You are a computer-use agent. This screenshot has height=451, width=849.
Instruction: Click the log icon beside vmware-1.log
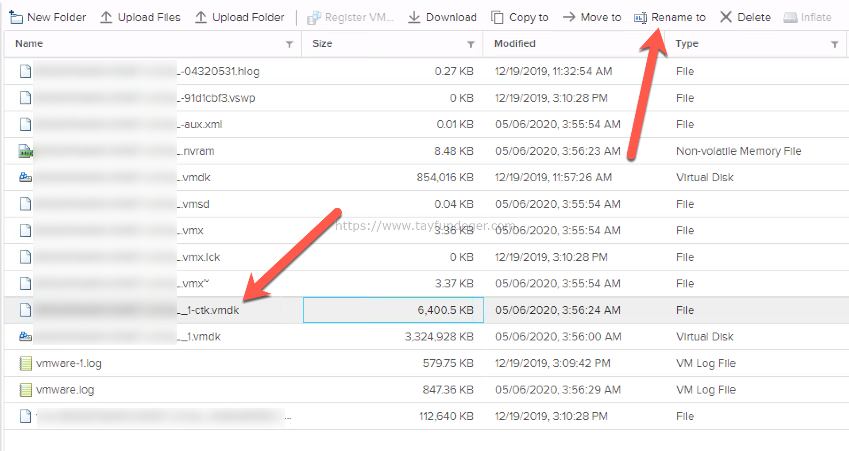coord(26,363)
